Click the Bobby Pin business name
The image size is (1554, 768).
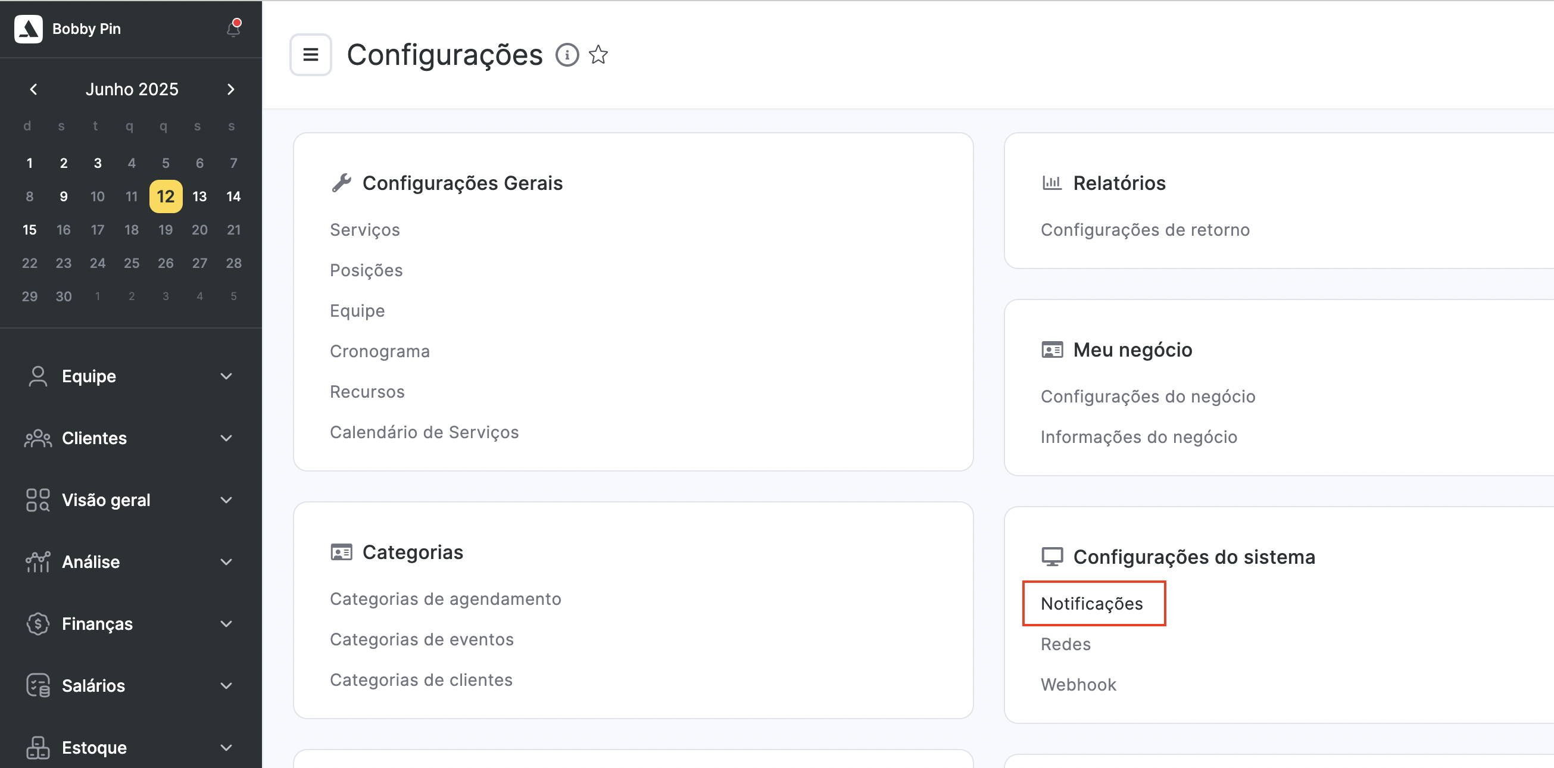click(86, 29)
